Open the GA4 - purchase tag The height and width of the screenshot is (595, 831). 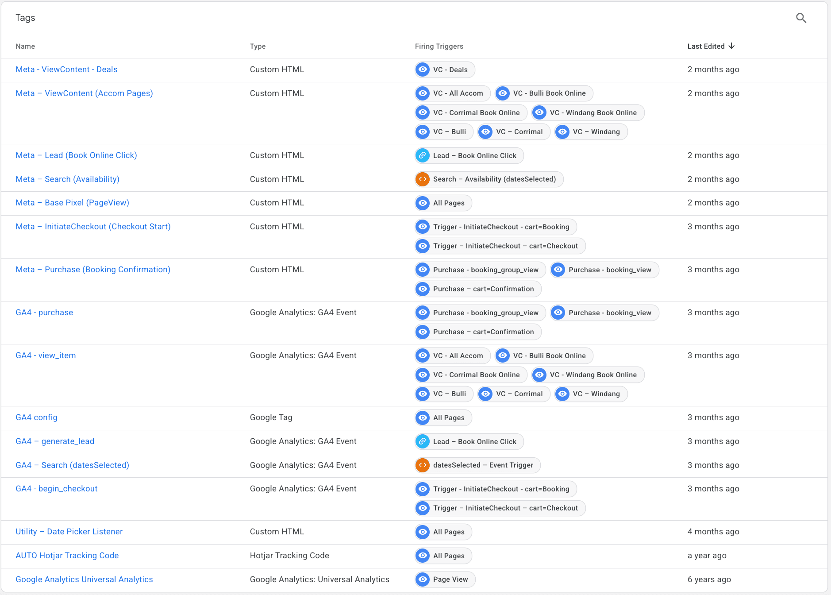coord(44,313)
